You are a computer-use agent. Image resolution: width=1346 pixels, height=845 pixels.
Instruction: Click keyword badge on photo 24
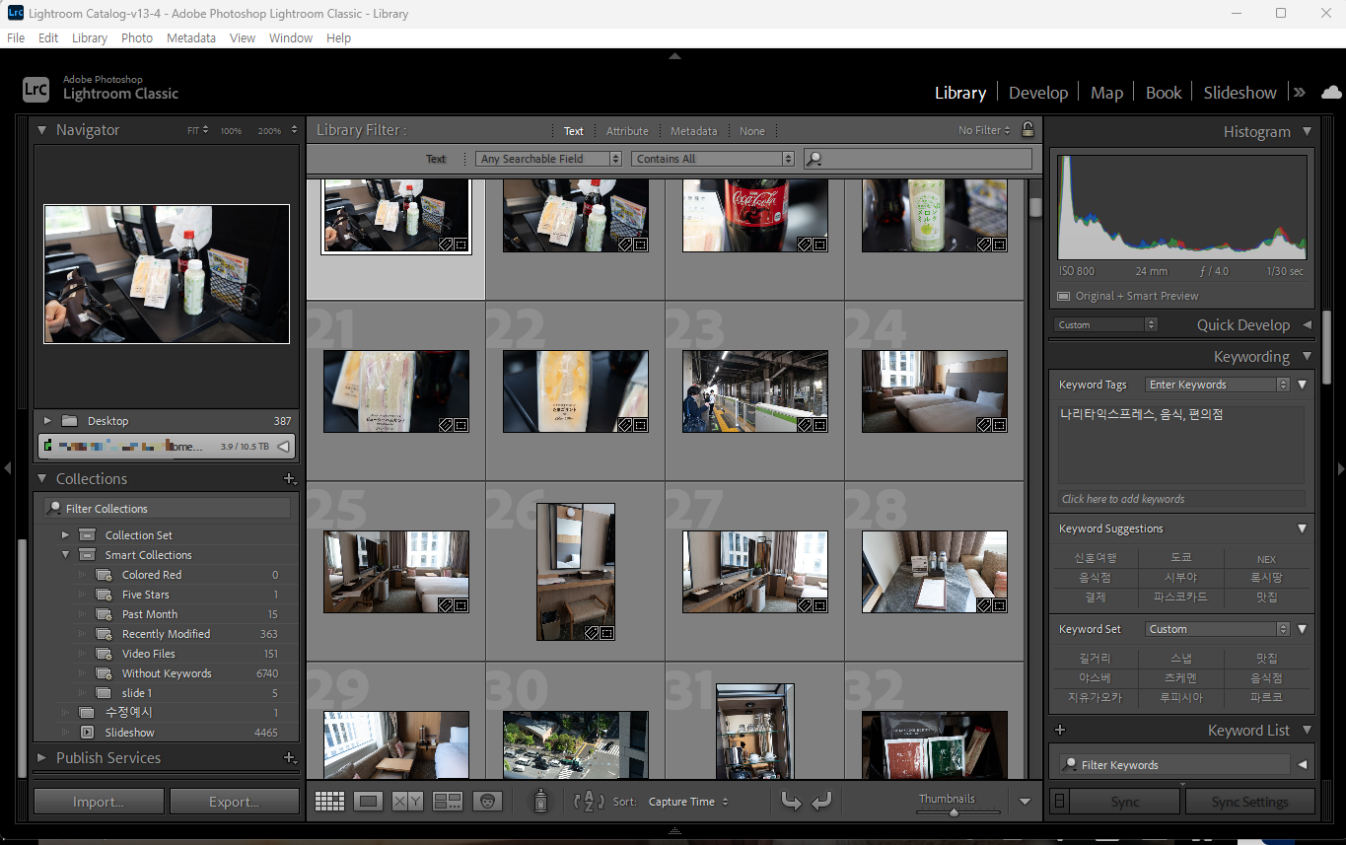pyautogui.click(x=983, y=424)
